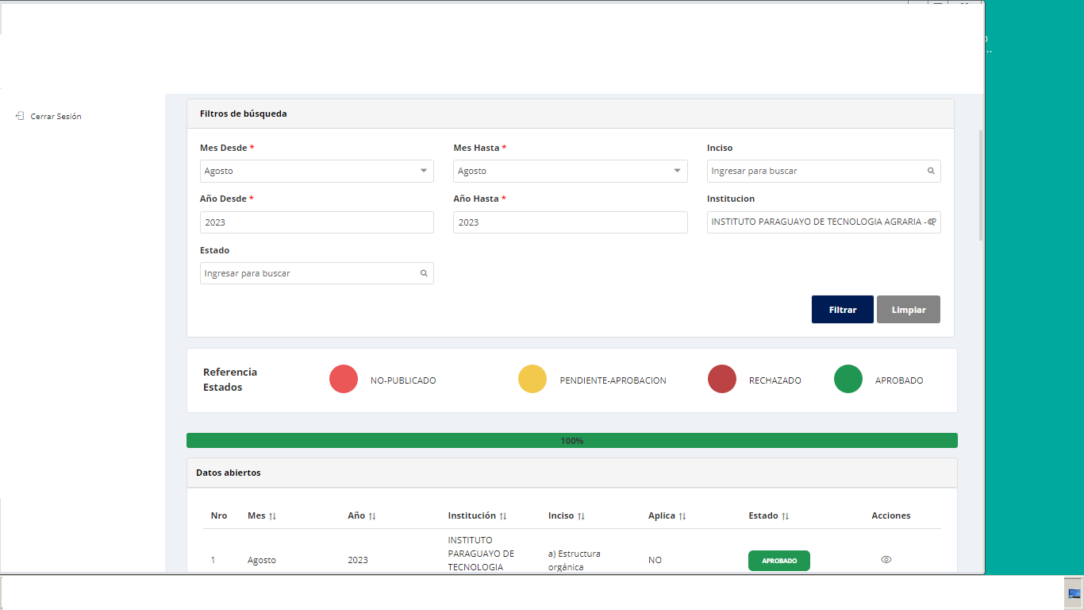1084x610 pixels.
Task: Click the PENDIENTE-APROBACION yellow circle
Action: pyautogui.click(x=532, y=379)
